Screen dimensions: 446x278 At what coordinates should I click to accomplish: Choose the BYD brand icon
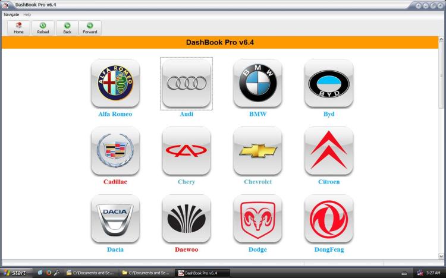[329, 83]
